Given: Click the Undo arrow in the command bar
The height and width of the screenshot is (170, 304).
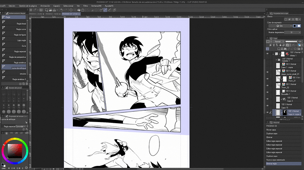Looking at the screenshot, I should coord(62,10).
